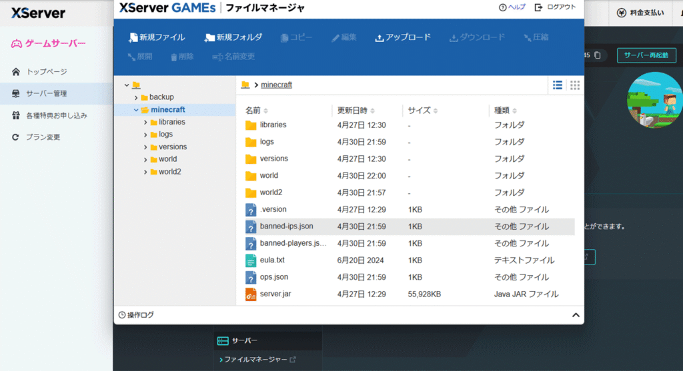Select the libraries folder row icon

(251, 125)
